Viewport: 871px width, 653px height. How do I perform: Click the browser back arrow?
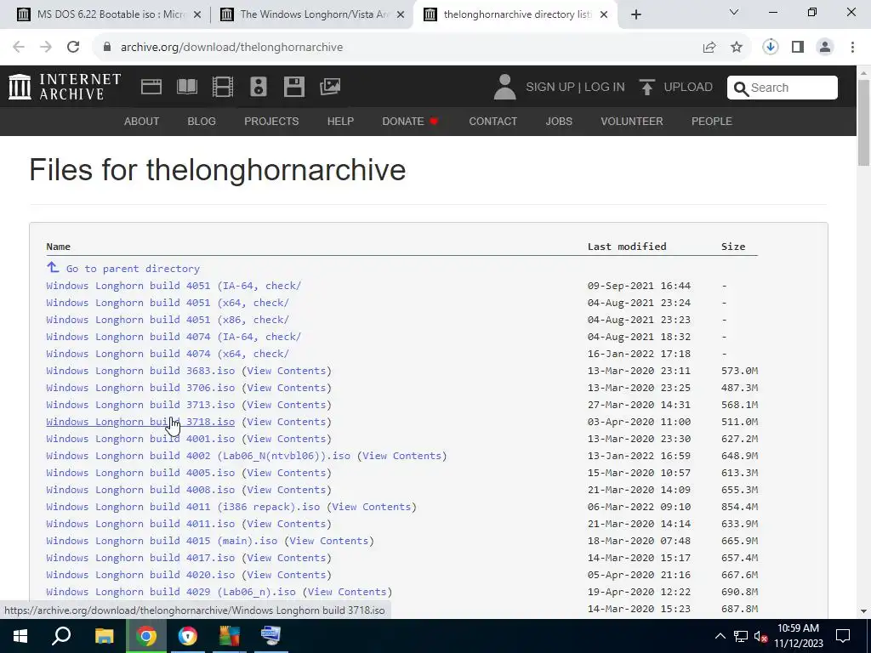coord(19,48)
